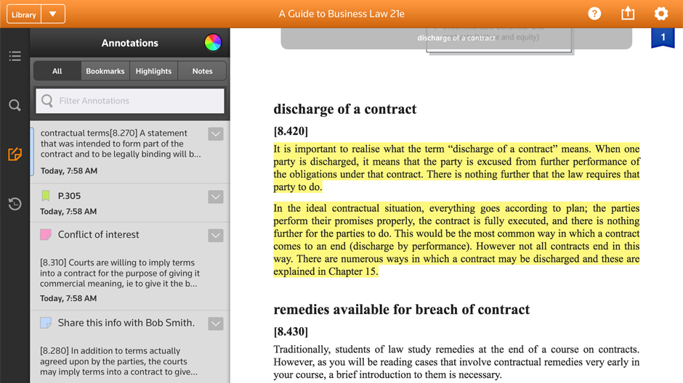
Task: Click the highlighted paragraph starting It is important
Action: tap(456, 168)
